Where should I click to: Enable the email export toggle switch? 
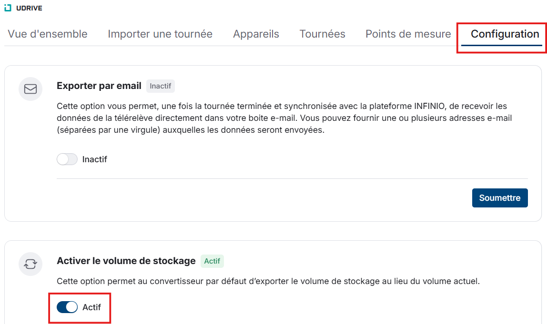click(x=67, y=159)
